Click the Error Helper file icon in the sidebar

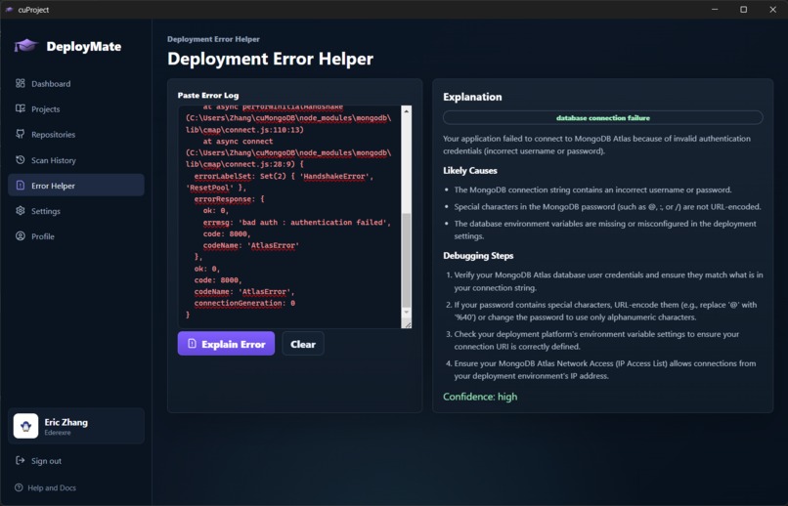point(21,186)
